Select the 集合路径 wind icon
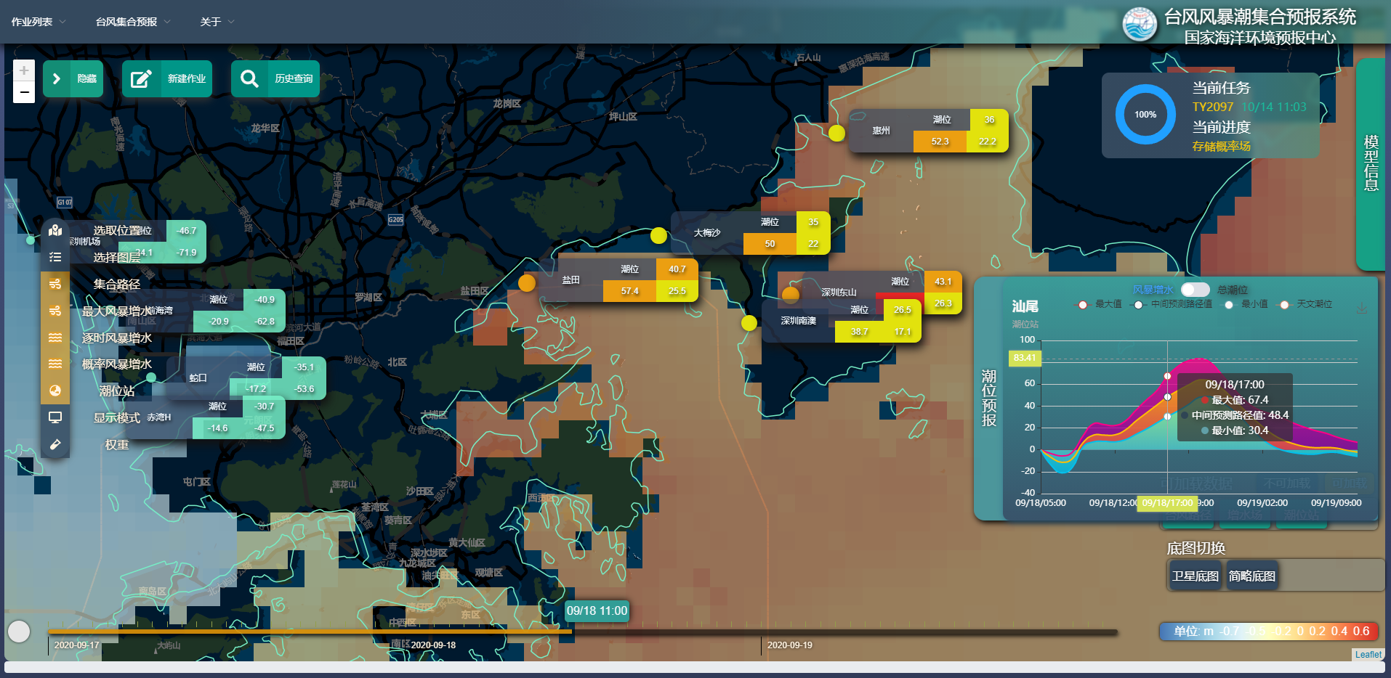The height and width of the screenshot is (678, 1391). tap(55, 284)
